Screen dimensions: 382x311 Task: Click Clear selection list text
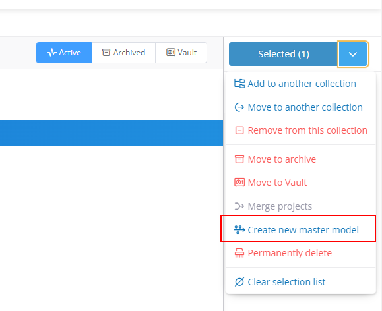pyautogui.click(x=286, y=282)
